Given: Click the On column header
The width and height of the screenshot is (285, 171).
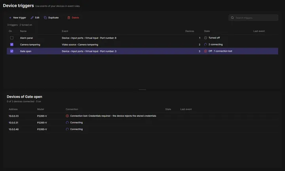Looking at the screenshot, I should pyautogui.click(x=10, y=31).
